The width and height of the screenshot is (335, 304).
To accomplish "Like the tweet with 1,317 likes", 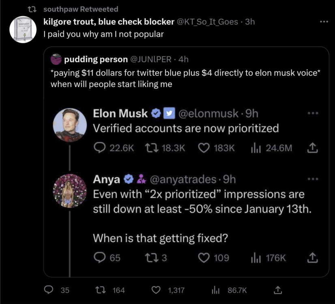I will pyautogui.click(x=156, y=290).
